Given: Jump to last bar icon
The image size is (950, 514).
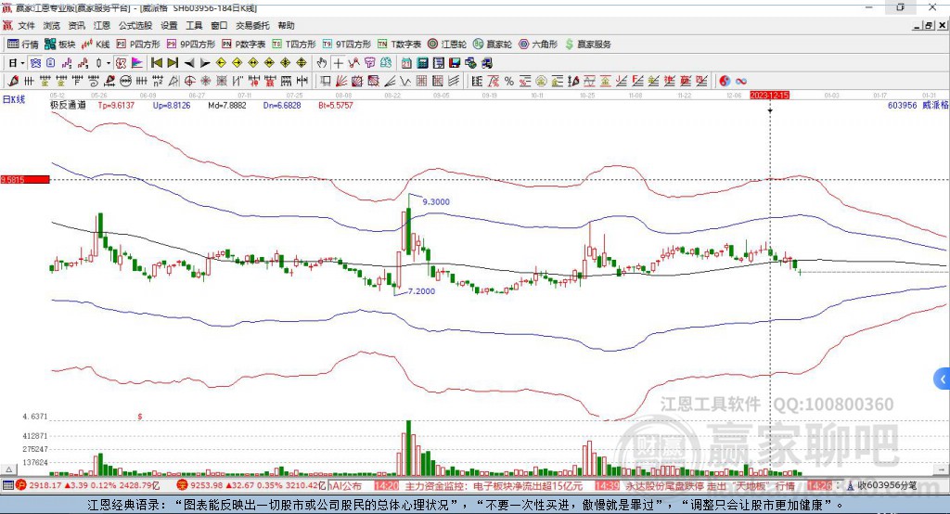Looking at the screenshot, I should click(173, 63).
